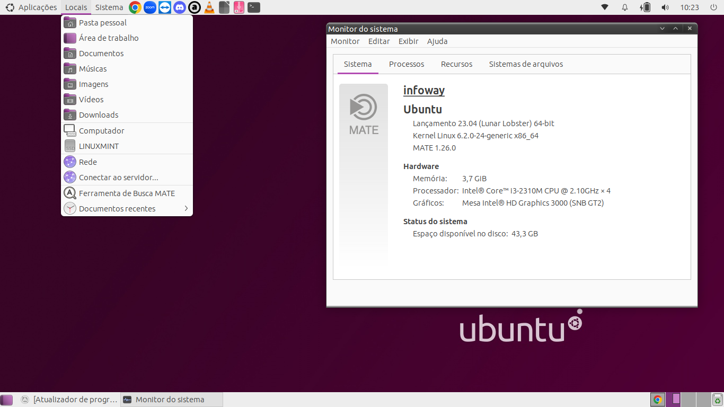Open the Exibir menu in Monitor do sistema
The width and height of the screenshot is (724, 407).
(408, 41)
